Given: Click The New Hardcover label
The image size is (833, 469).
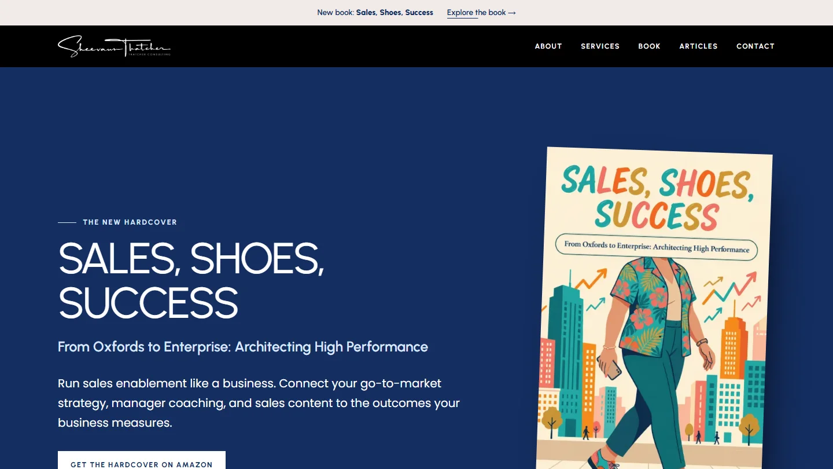Looking at the screenshot, I should pos(130,222).
